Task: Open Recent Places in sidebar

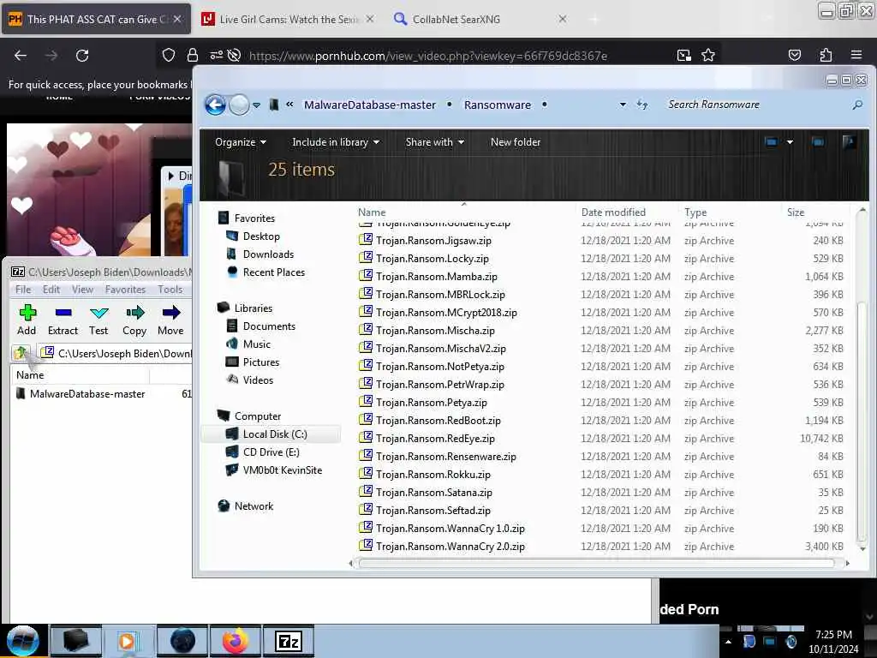Action: (x=273, y=272)
